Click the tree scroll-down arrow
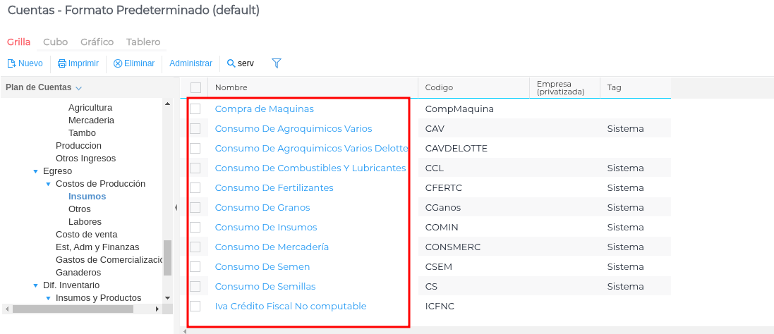The image size is (774, 334). click(167, 298)
